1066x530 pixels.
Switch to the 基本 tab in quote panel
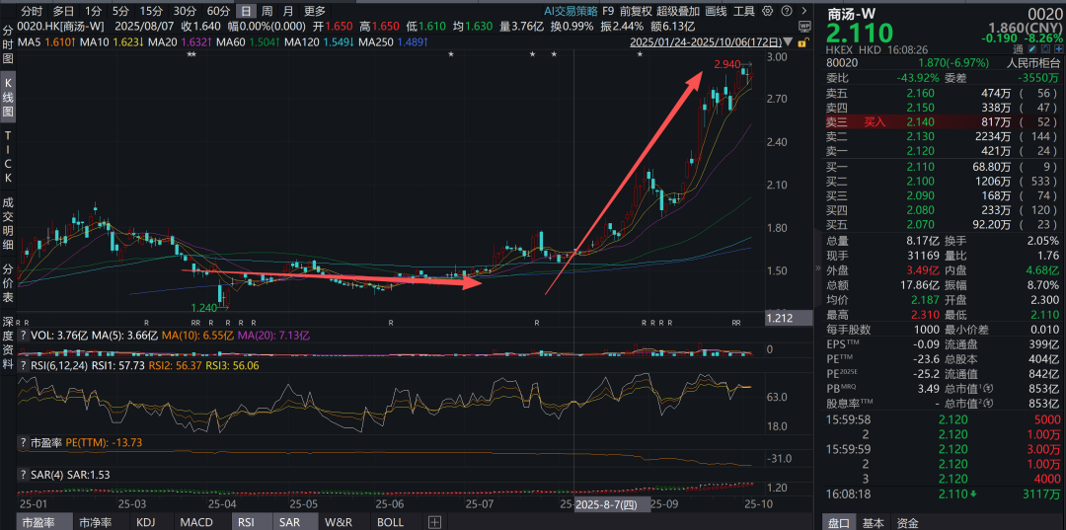[873, 522]
